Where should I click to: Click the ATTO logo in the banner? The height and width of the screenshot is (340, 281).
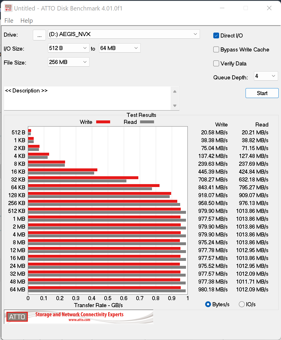point(17,317)
